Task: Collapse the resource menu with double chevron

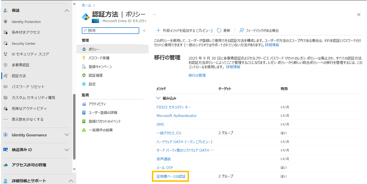Action: coord(144,31)
